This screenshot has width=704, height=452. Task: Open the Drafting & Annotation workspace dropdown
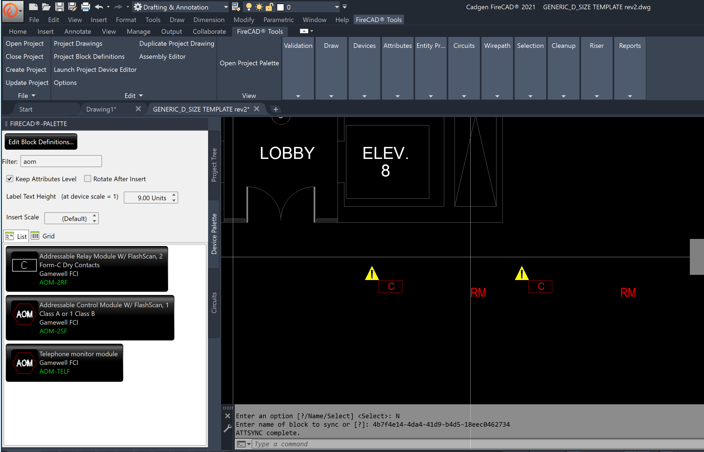click(180, 7)
